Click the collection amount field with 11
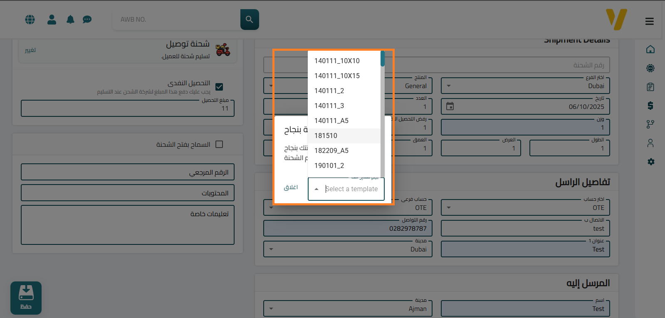Screen dimensions: 665x318 coord(128,108)
